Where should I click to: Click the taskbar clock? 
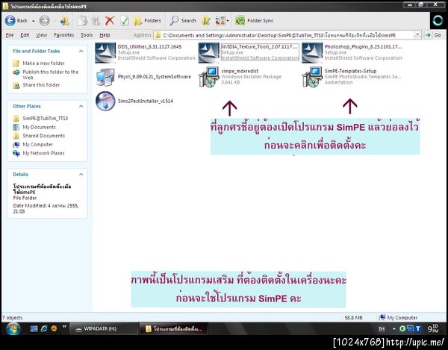coord(433,328)
